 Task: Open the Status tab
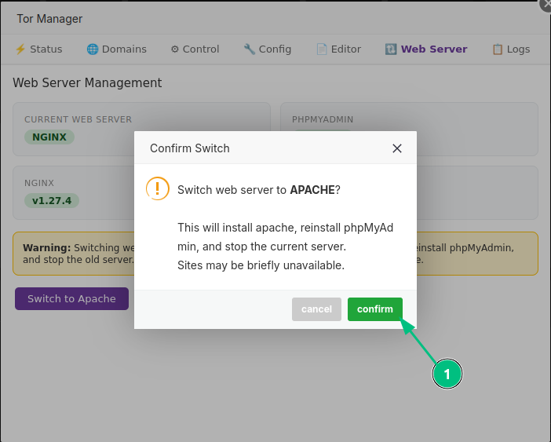(38, 49)
